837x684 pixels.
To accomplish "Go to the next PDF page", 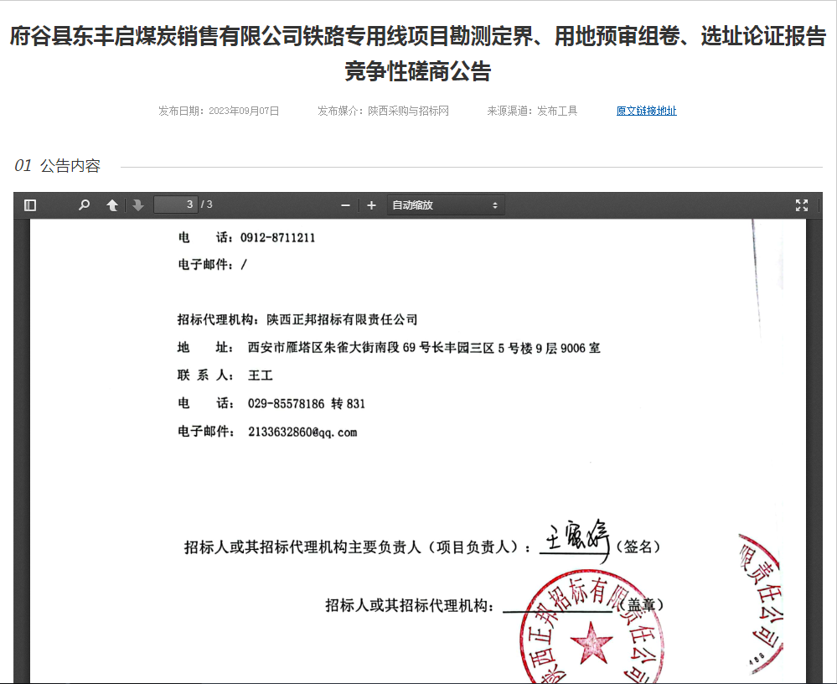I will 138,205.
